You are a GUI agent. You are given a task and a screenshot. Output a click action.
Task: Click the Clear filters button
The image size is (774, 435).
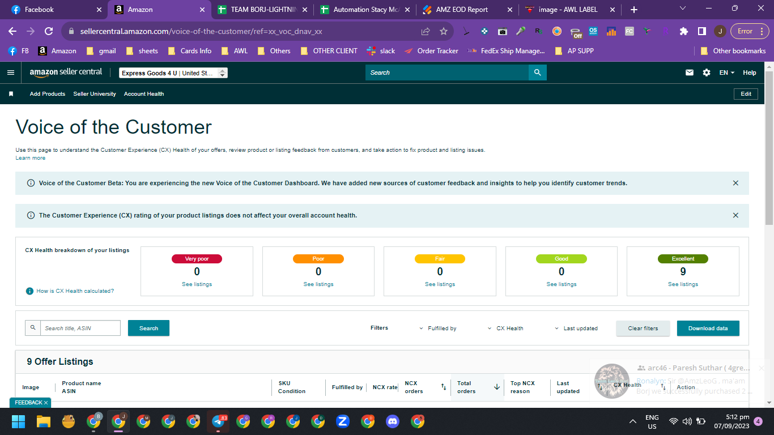pyautogui.click(x=643, y=329)
